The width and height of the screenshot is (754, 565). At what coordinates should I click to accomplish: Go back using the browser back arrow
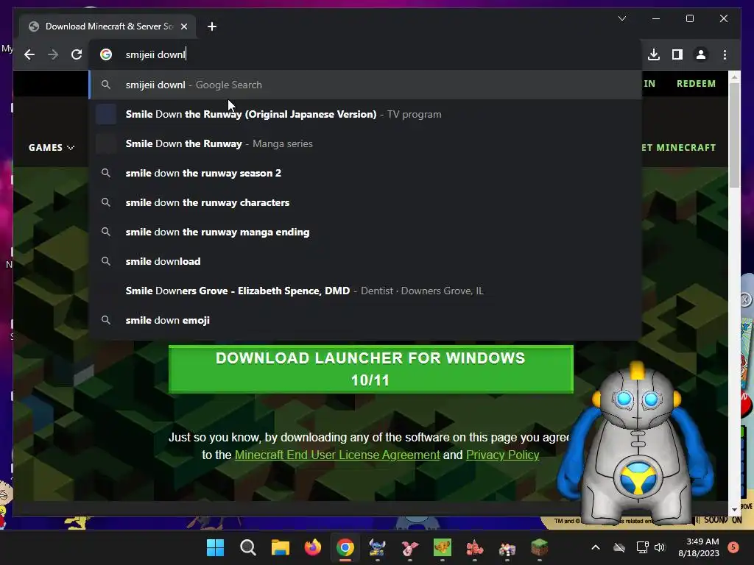pyautogui.click(x=29, y=54)
